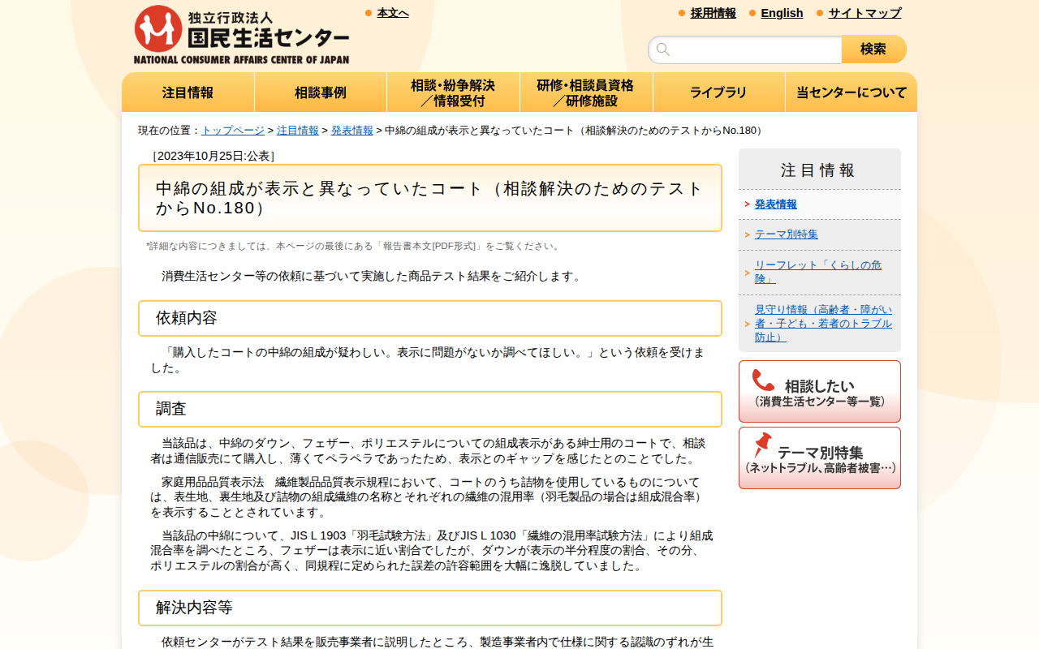The width and height of the screenshot is (1039, 649).
Task: Click the National Consumer Affairs Center logo
Action: (240, 32)
